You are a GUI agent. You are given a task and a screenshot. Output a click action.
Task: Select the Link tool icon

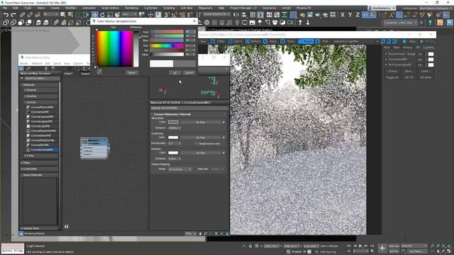coord(22,14)
